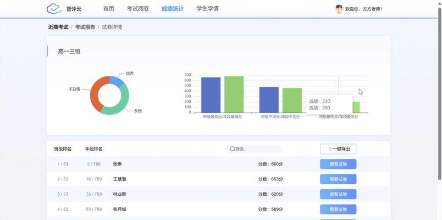Select the 成绩统计 tab
Viewport: 442px width, 220px height.
[173, 9]
